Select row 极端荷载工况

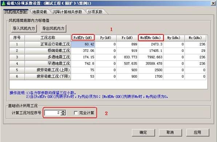click(48, 50)
